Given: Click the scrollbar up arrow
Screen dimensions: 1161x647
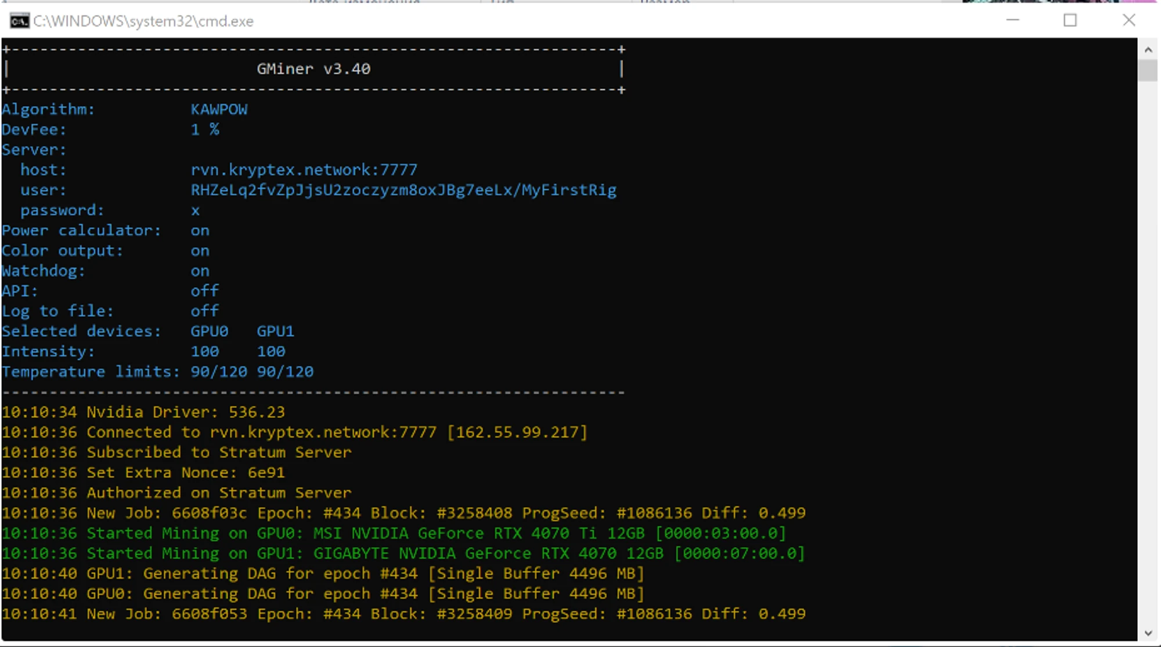Looking at the screenshot, I should click(x=1148, y=50).
